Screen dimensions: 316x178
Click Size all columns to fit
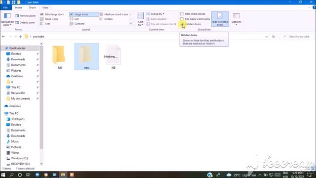(x=161, y=24)
